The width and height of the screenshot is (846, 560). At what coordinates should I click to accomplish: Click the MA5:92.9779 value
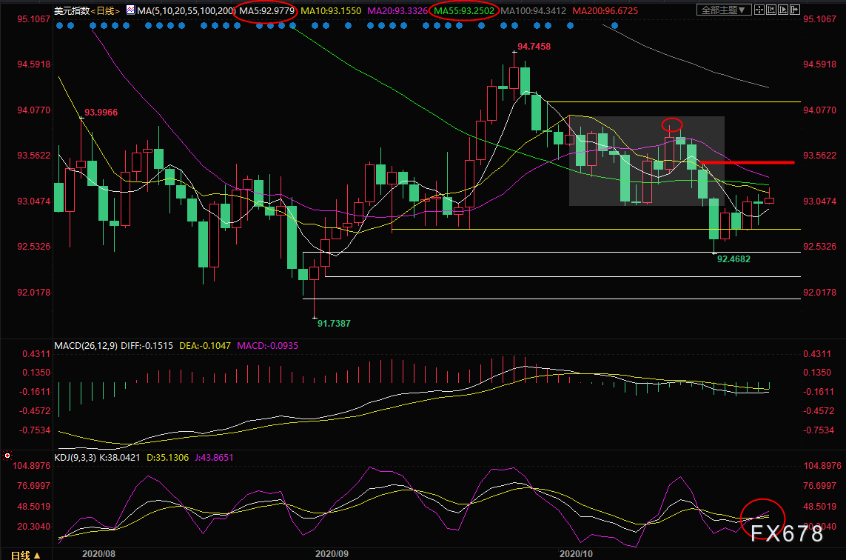(267, 11)
